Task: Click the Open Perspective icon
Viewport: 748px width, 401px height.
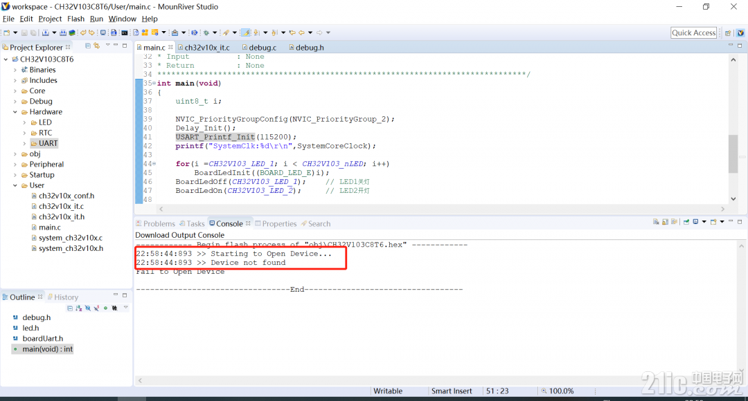Action: click(728, 33)
